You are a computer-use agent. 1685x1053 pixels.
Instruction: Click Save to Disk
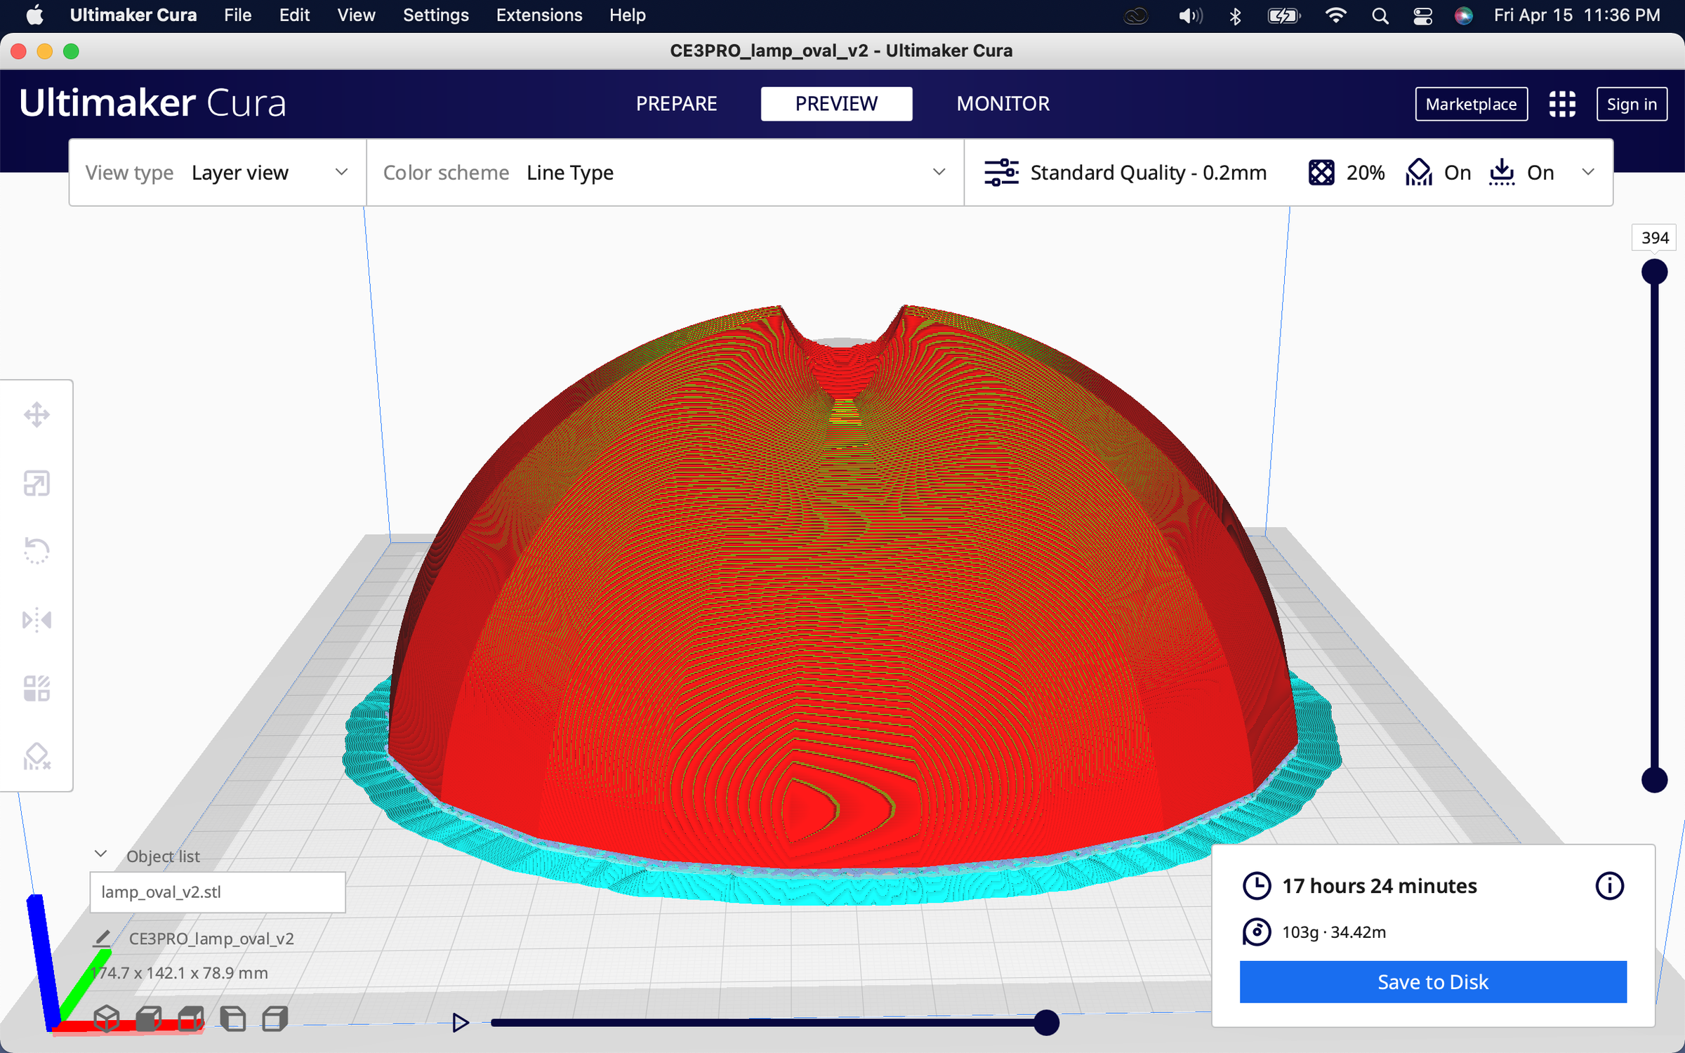pos(1432,981)
